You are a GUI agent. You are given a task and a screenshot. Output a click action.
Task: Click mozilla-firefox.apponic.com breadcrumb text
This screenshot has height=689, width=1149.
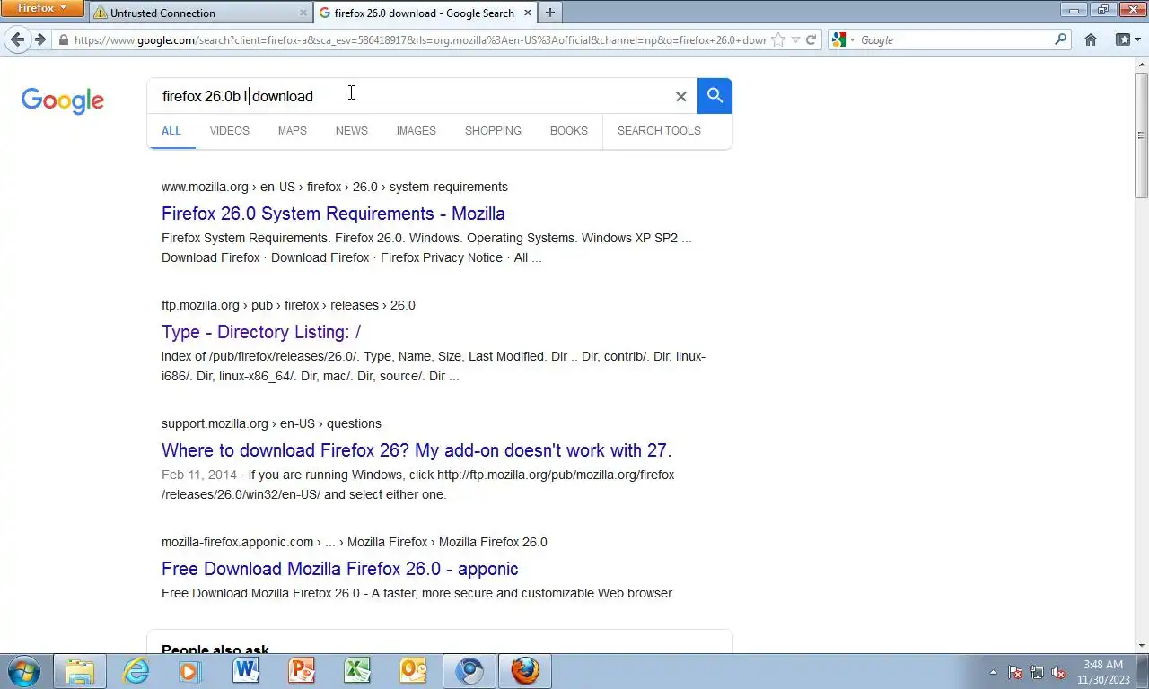(x=237, y=542)
